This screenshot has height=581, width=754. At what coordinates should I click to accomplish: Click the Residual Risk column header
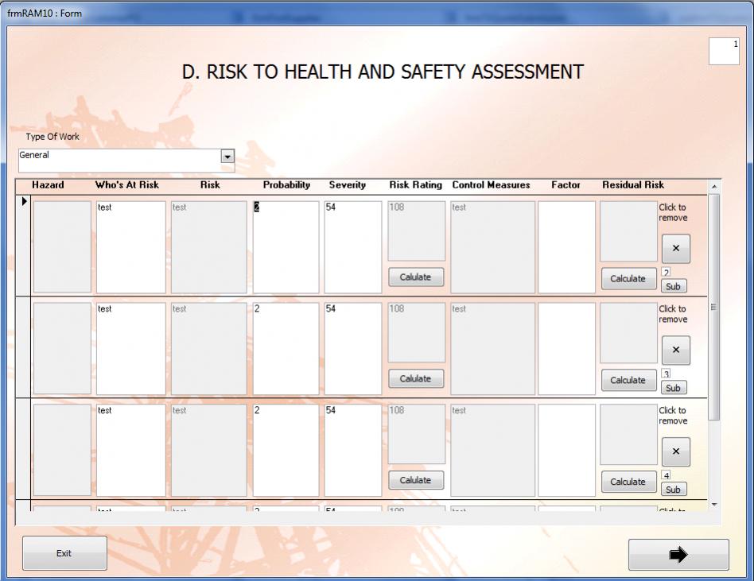tap(633, 185)
